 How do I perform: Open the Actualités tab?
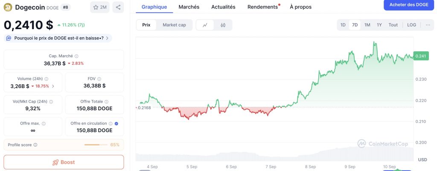point(223,7)
